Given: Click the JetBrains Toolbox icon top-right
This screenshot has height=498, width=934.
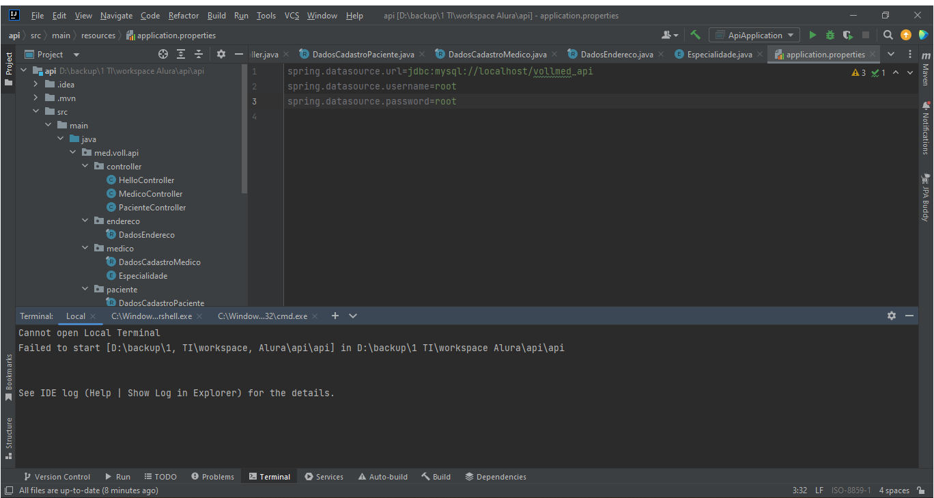Looking at the screenshot, I should point(923,35).
